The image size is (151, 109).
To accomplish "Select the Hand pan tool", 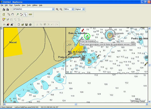I will click(x=13, y=14).
